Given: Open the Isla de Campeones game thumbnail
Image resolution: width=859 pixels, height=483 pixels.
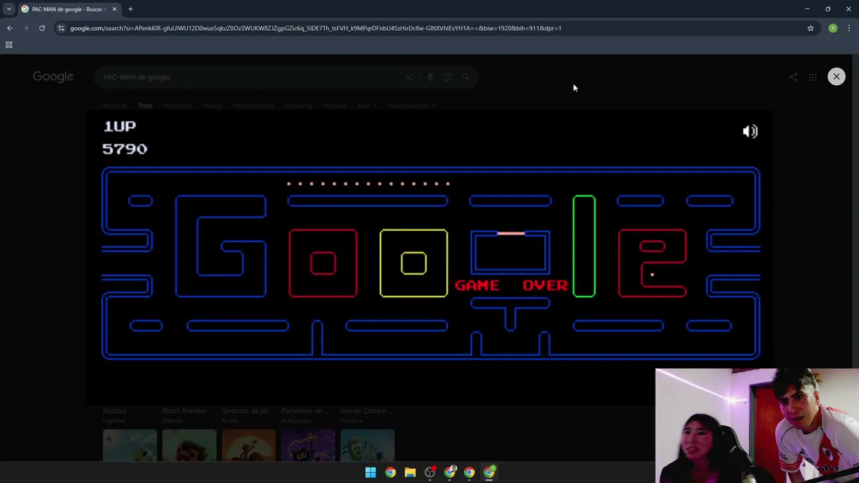Looking at the screenshot, I should (367, 445).
